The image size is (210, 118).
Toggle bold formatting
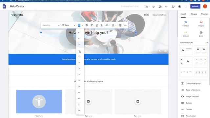coord(87,25)
